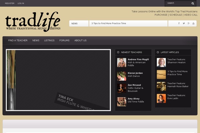This screenshot has height=133, width=200.
Task: Open the Twitter social icon
Action: tap(184, 23)
